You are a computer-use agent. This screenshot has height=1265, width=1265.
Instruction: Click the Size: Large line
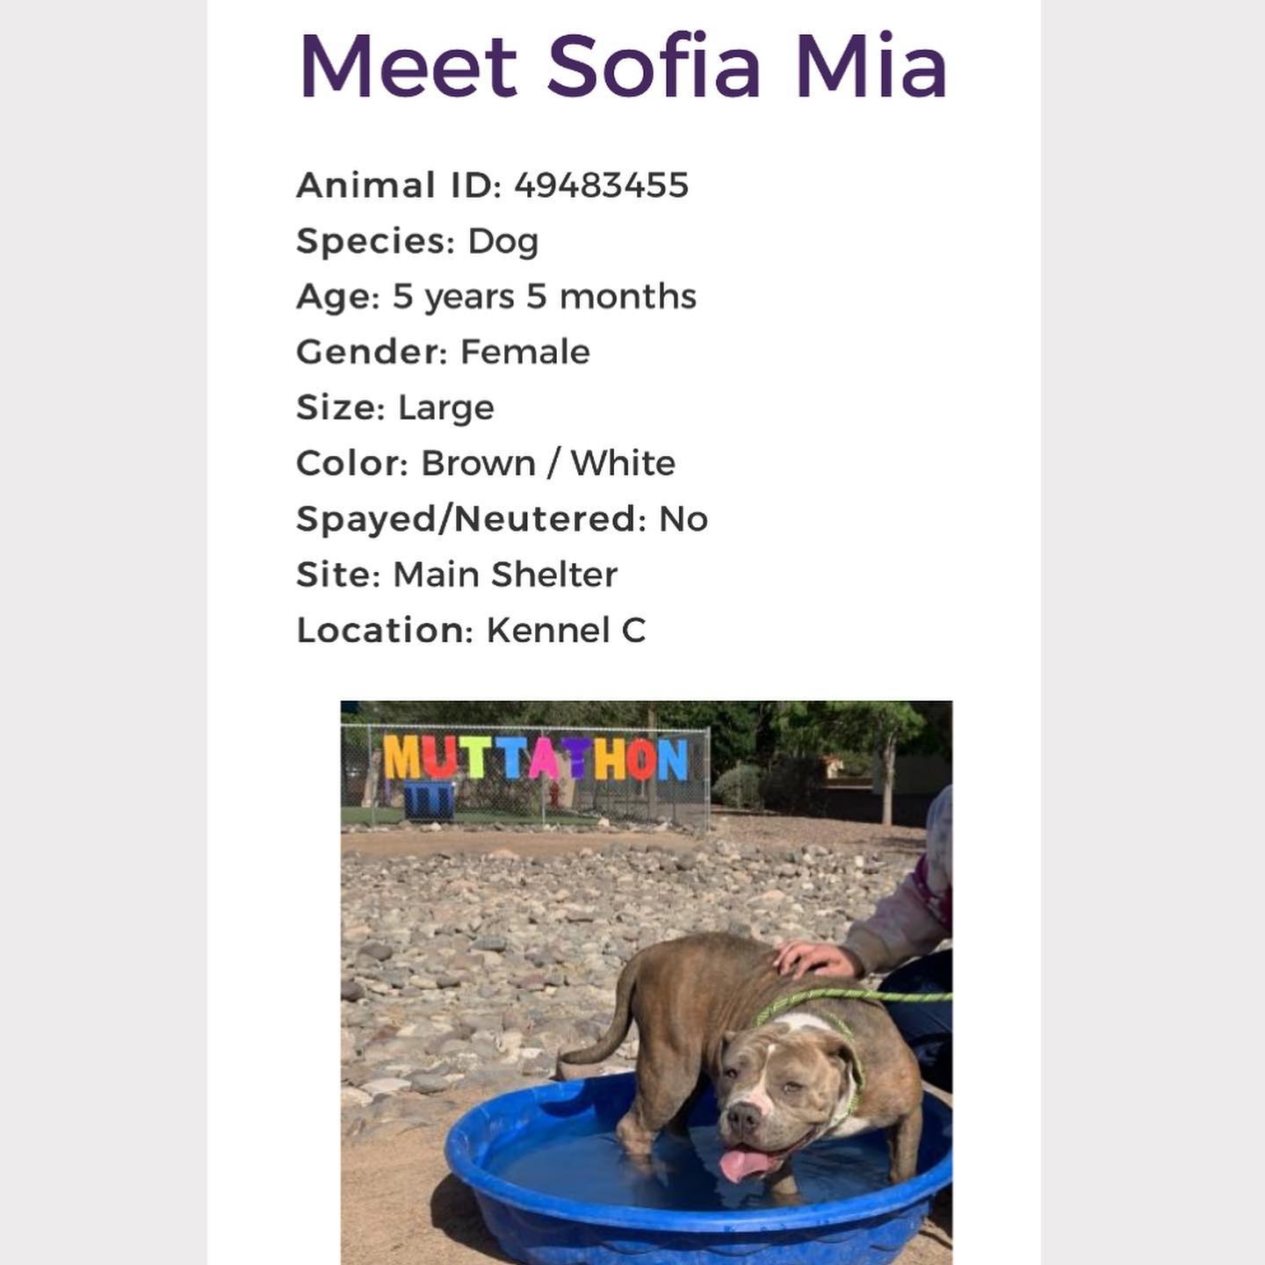(x=395, y=408)
